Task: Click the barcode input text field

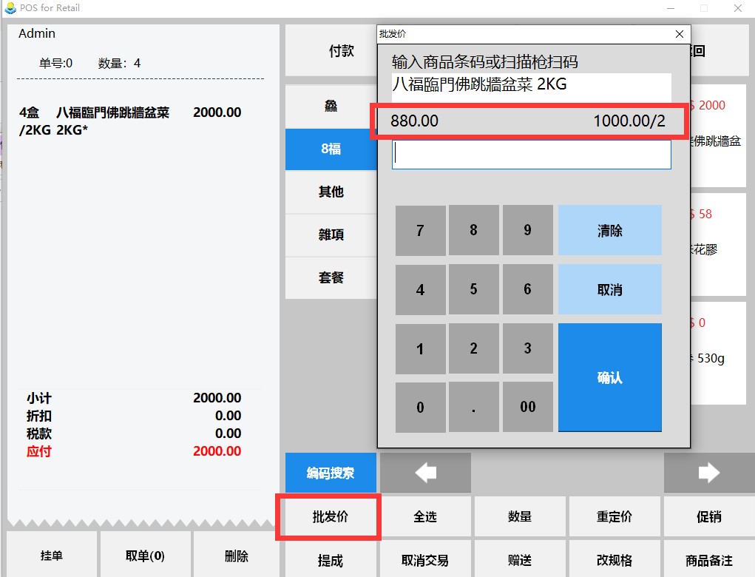Action: point(531,155)
